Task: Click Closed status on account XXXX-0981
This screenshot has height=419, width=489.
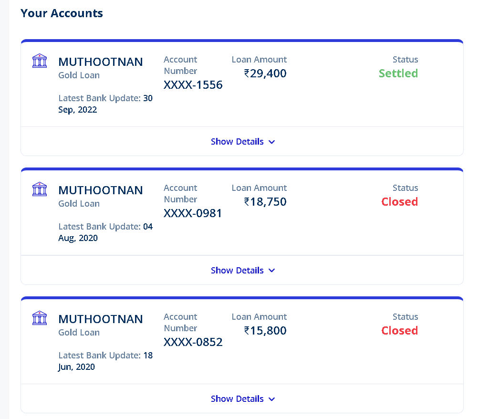Action: click(x=399, y=202)
